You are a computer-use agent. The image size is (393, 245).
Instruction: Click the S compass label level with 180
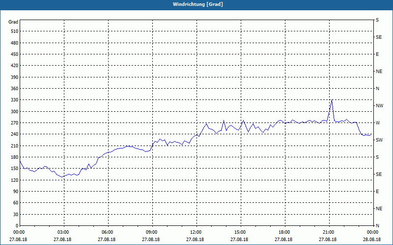click(x=377, y=157)
